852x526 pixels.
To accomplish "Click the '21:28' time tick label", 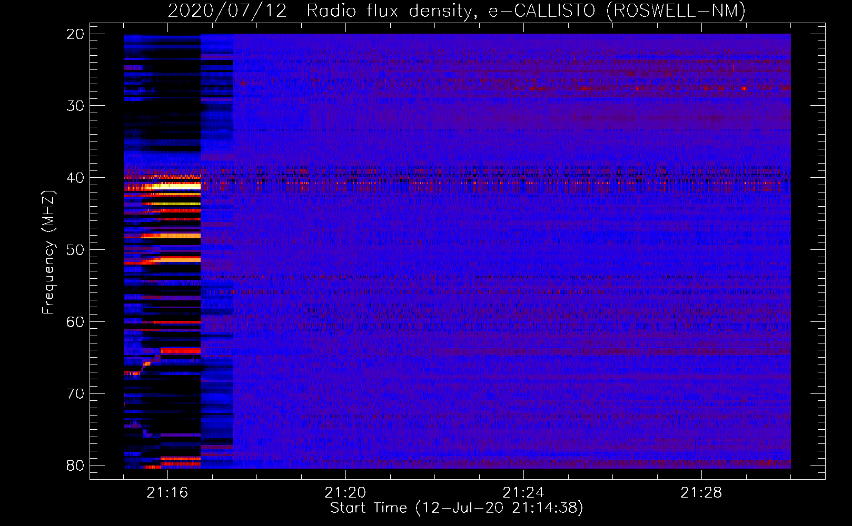I will pyautogui.click(x=701, y=493).
